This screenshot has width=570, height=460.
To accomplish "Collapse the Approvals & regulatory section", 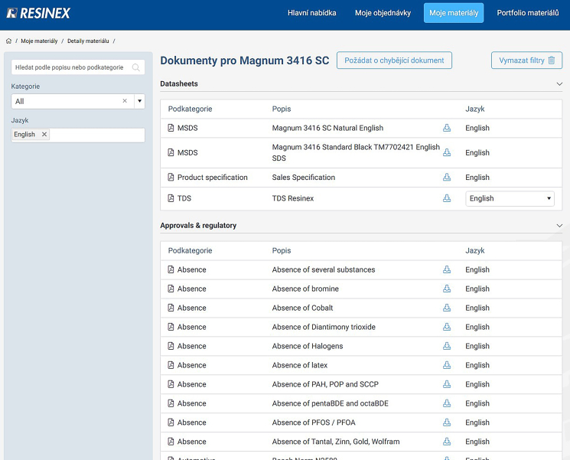I will [x=559, y=226].
